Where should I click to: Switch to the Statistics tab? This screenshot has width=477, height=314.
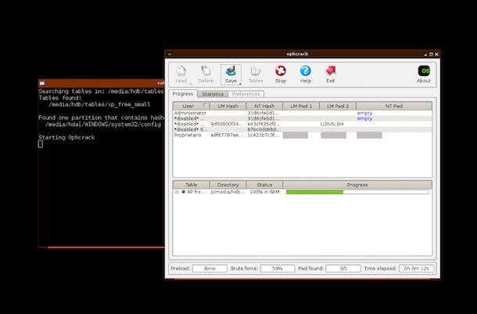[x=213, y=94]
